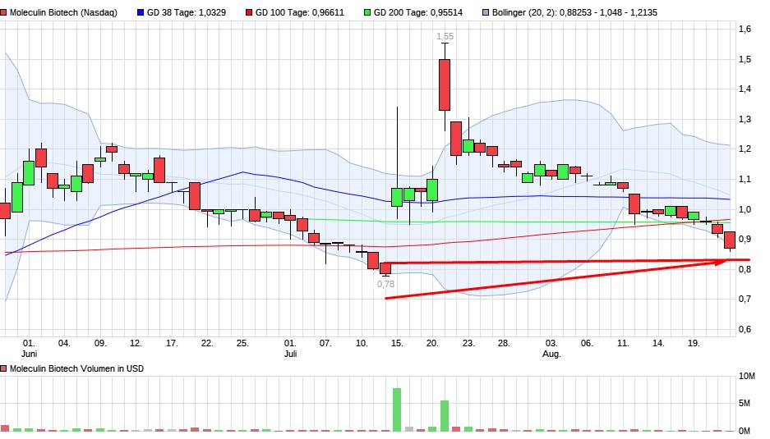Image resolution: width=770 pixels, height=439 pixels.
Task: Click the 10M volume axis label
Action: click(x=747, y=376)
